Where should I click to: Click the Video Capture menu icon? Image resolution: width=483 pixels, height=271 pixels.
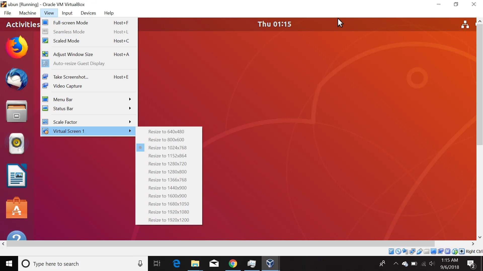click(x=45, y=86)
